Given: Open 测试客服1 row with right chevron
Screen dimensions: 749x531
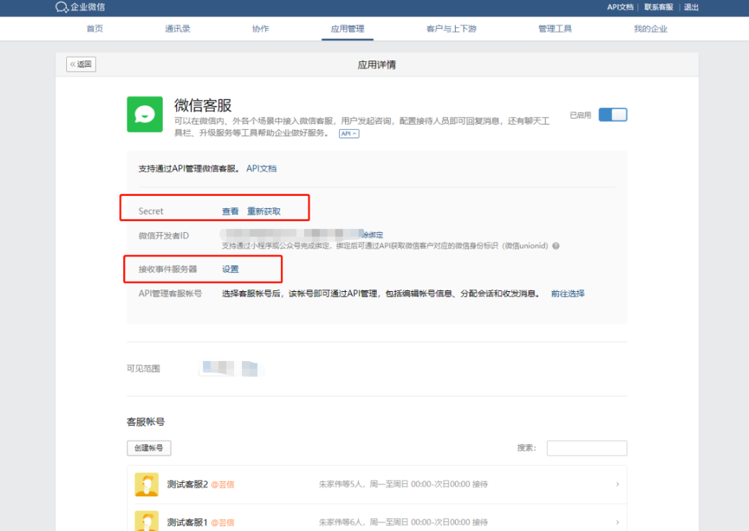Looking at the screenshot, I should tap(617, 522).
